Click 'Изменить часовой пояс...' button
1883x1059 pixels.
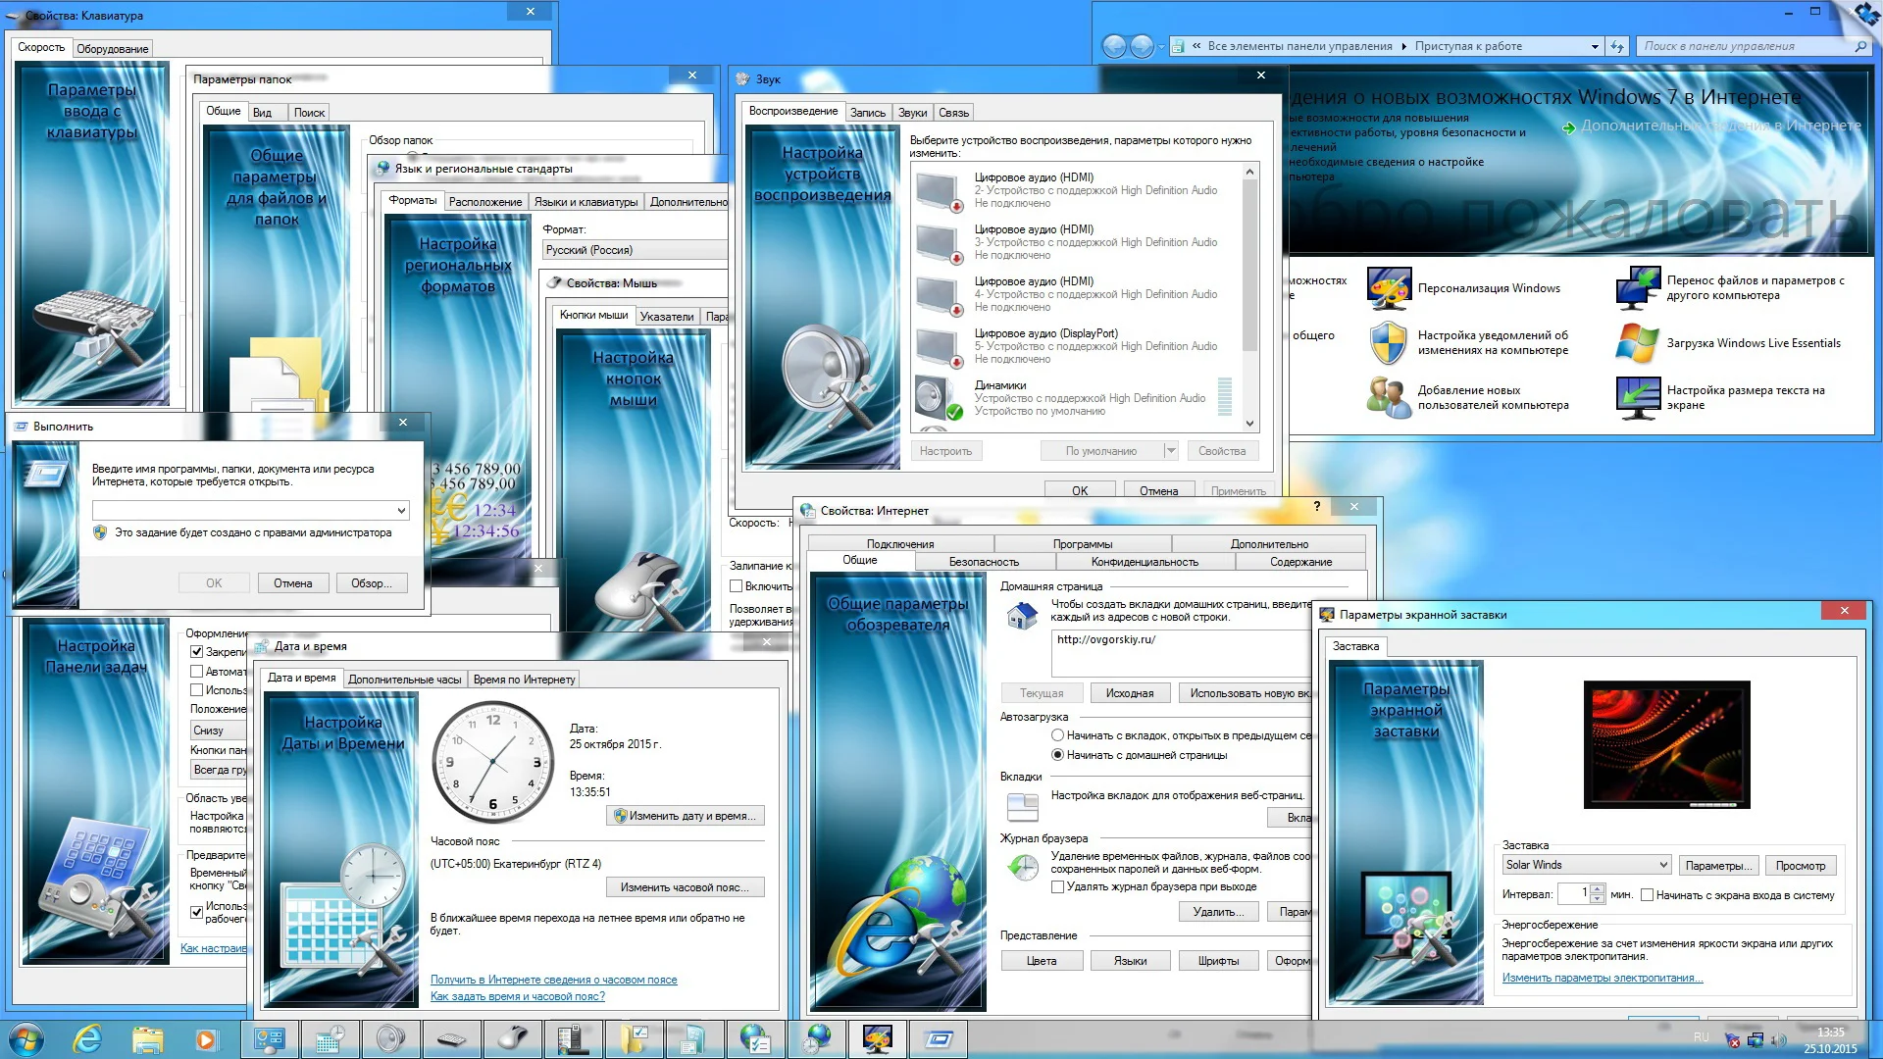pos(685,887)
